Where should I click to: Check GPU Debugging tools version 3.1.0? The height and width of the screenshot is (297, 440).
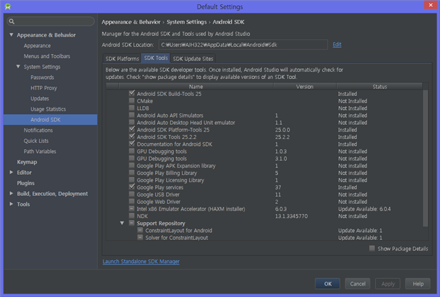point(131,159)
